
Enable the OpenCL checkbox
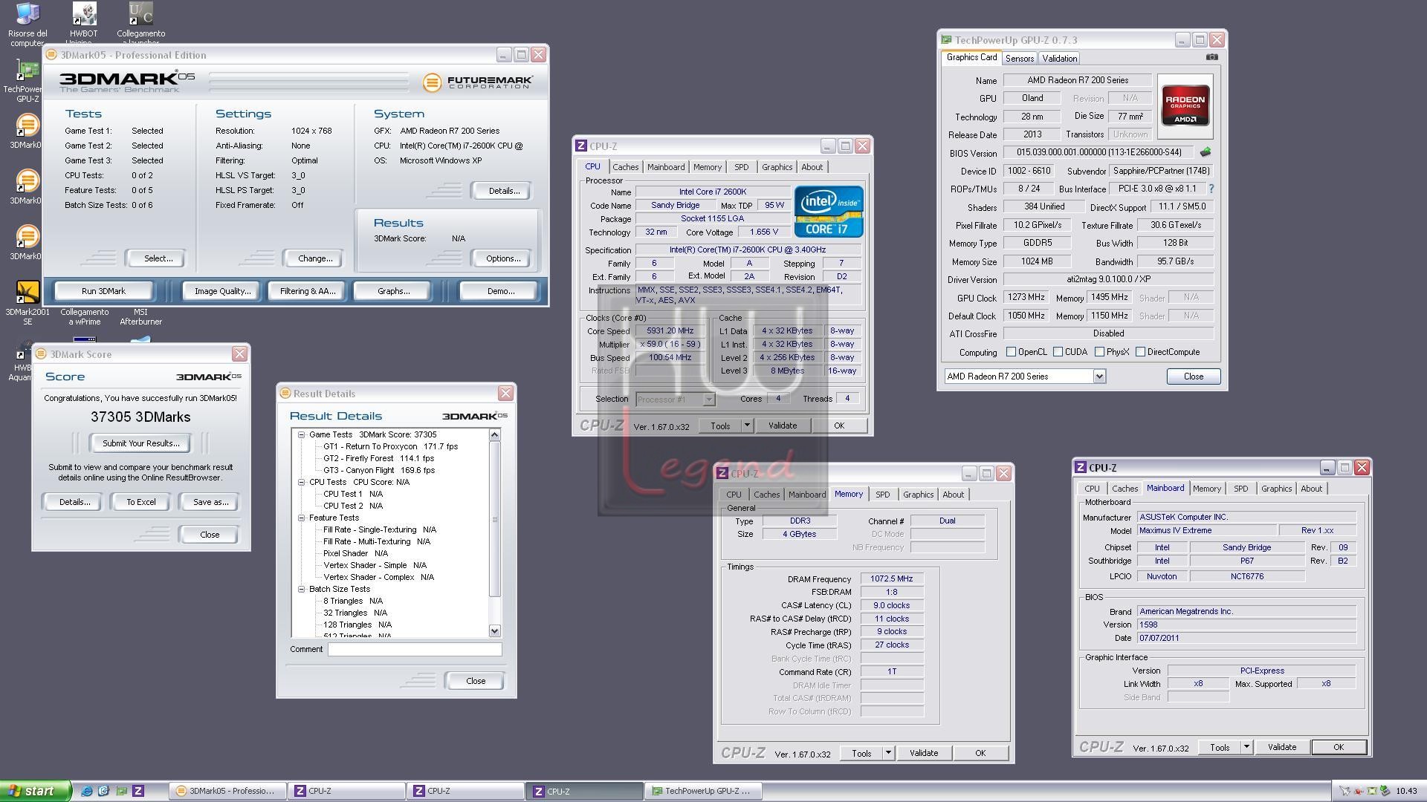(x=1011, y=352)
